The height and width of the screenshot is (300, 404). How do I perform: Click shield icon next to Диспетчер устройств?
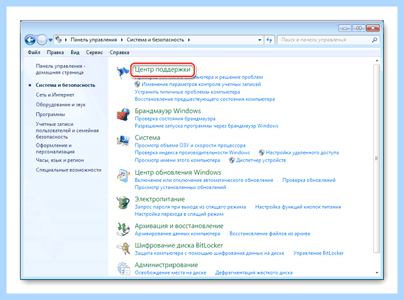pyautogui.click(x=232, y=160)
